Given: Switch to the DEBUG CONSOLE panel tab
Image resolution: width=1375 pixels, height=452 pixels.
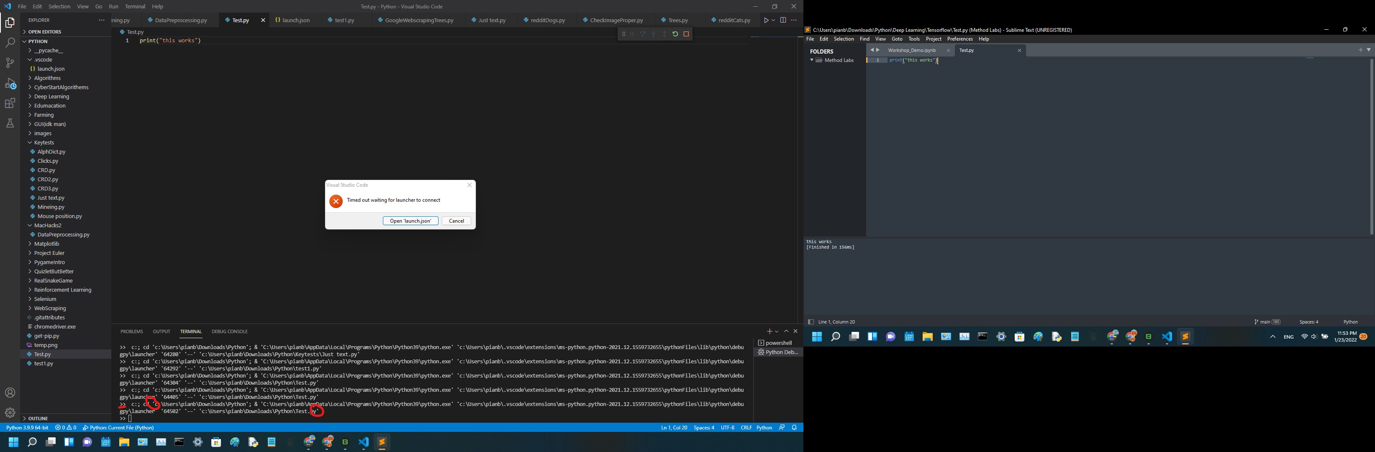Looking at the screenshot, I should (x=230, y=331).
